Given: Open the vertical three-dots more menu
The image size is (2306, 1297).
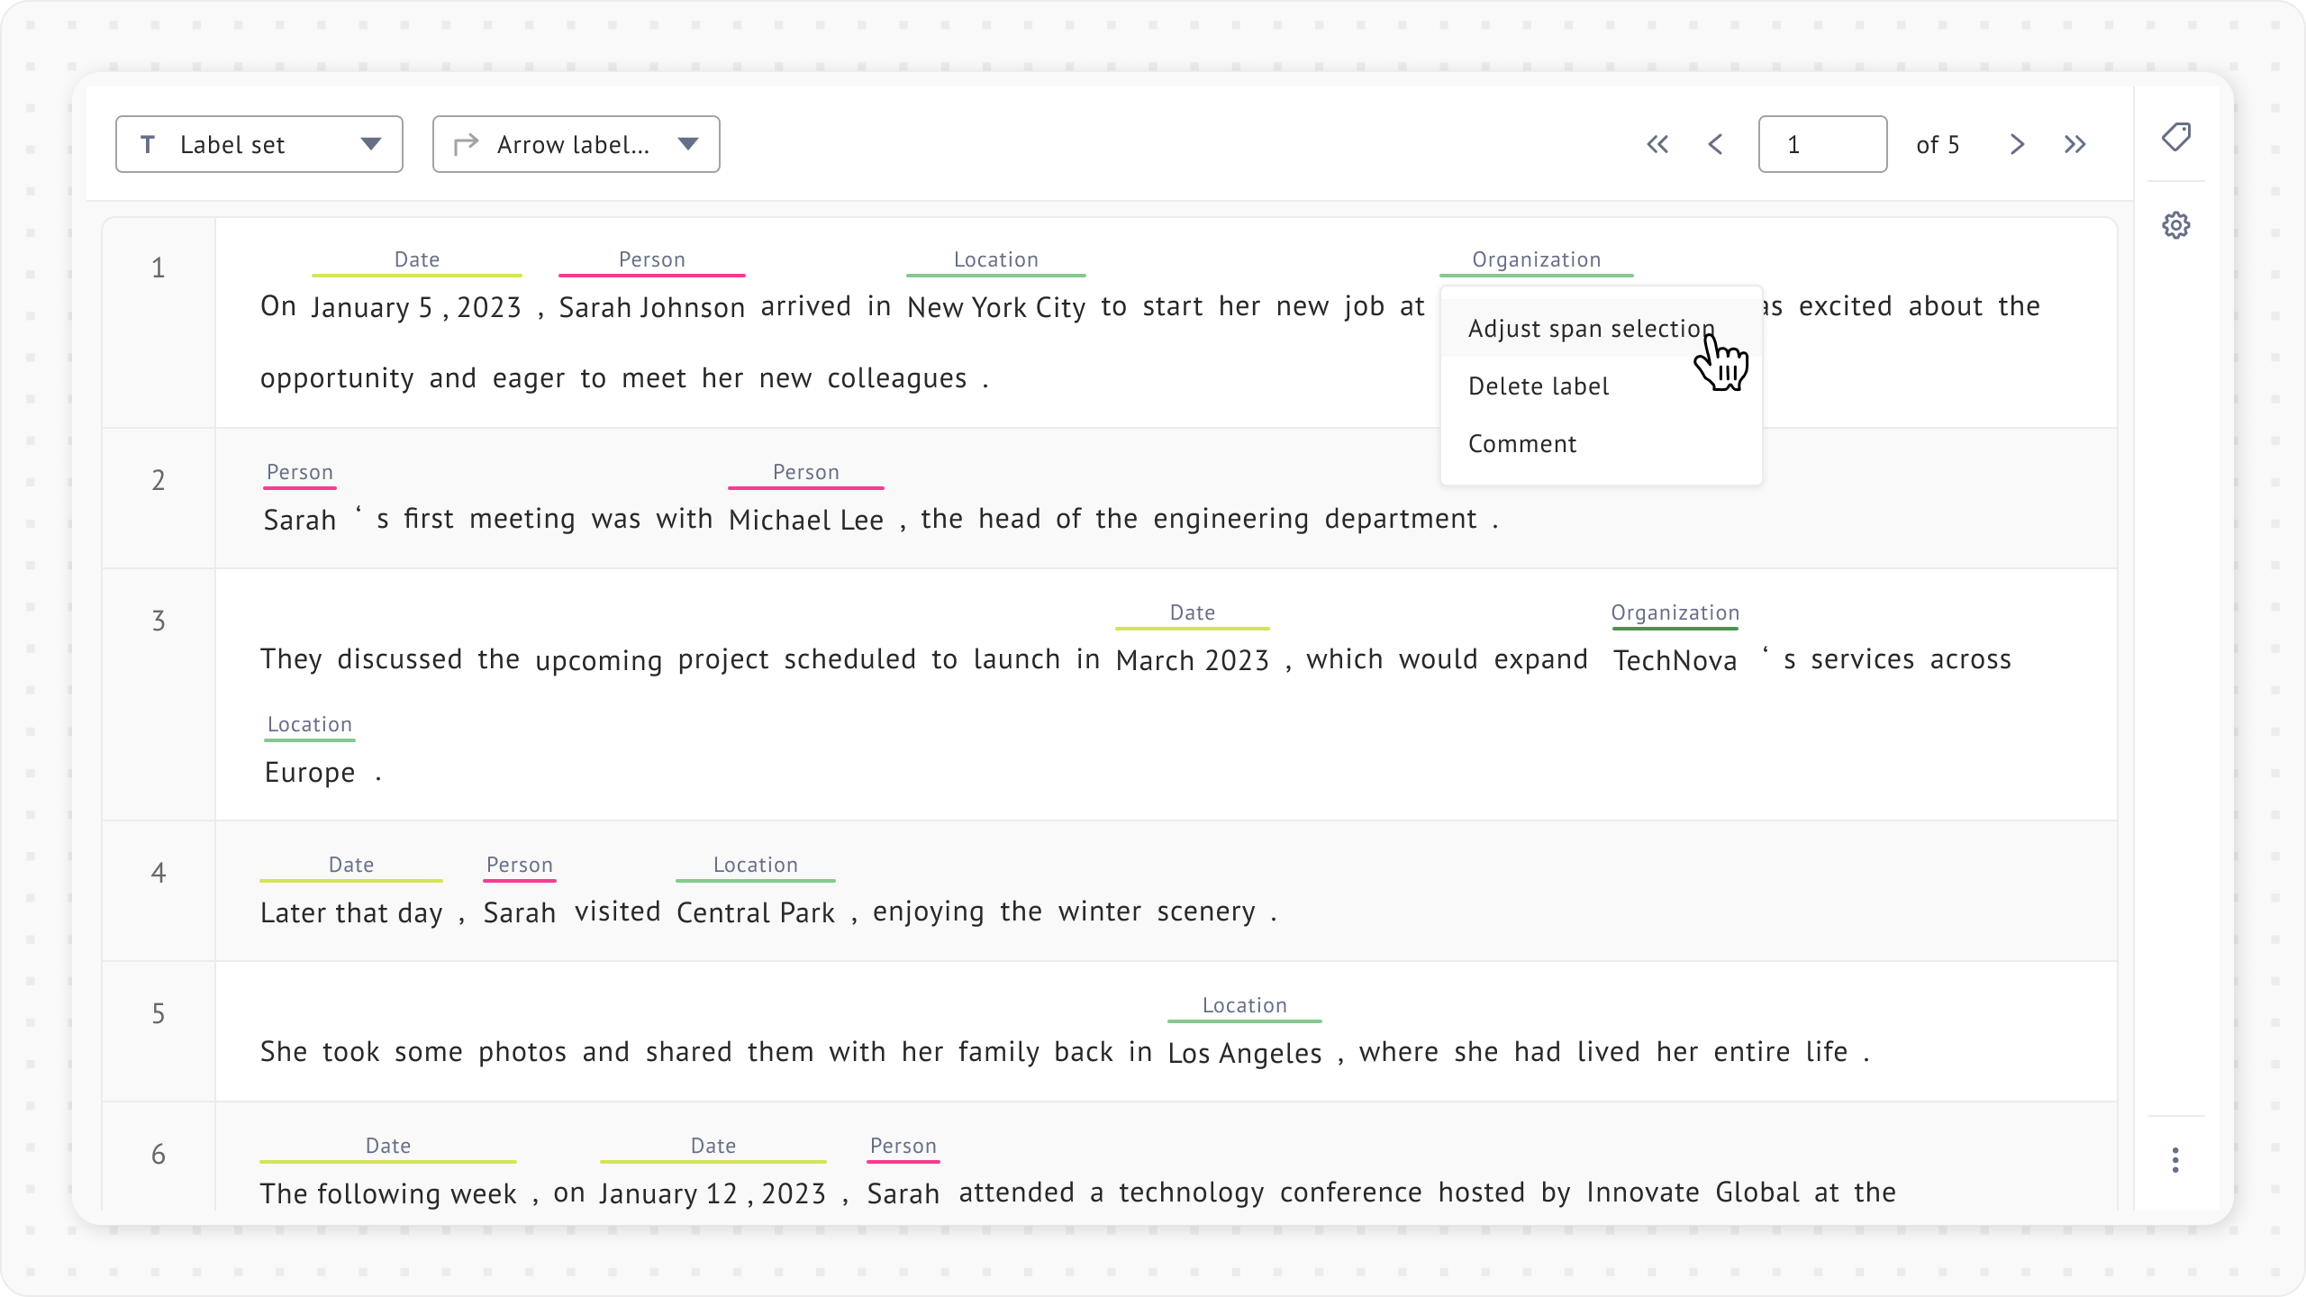Looking at the screenshot, I should [x=2175, y=1160].
